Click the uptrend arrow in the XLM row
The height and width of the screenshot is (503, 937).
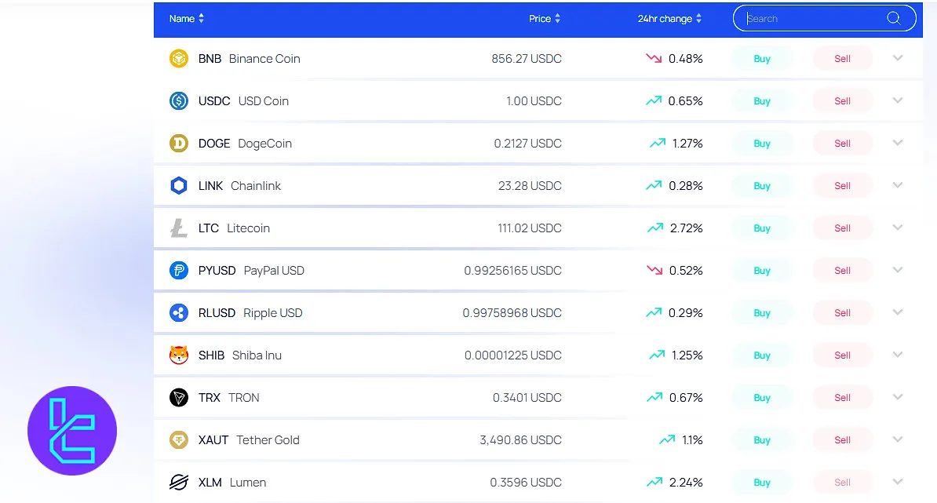pos(654,482)
